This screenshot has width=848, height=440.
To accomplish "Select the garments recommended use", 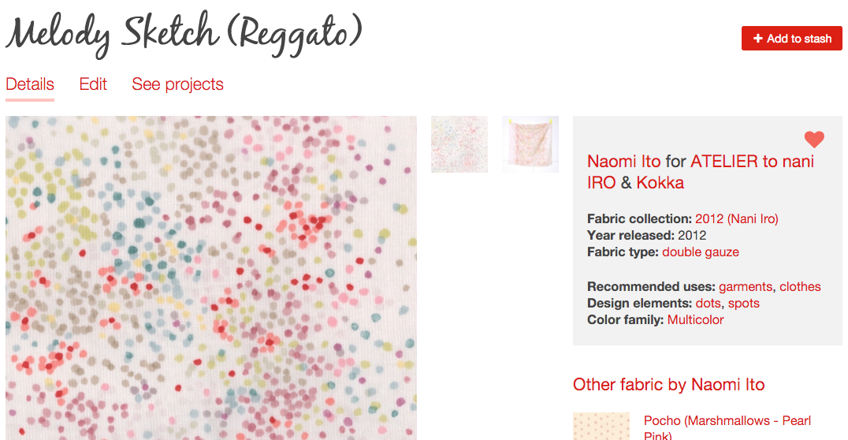I will (746, 287).
